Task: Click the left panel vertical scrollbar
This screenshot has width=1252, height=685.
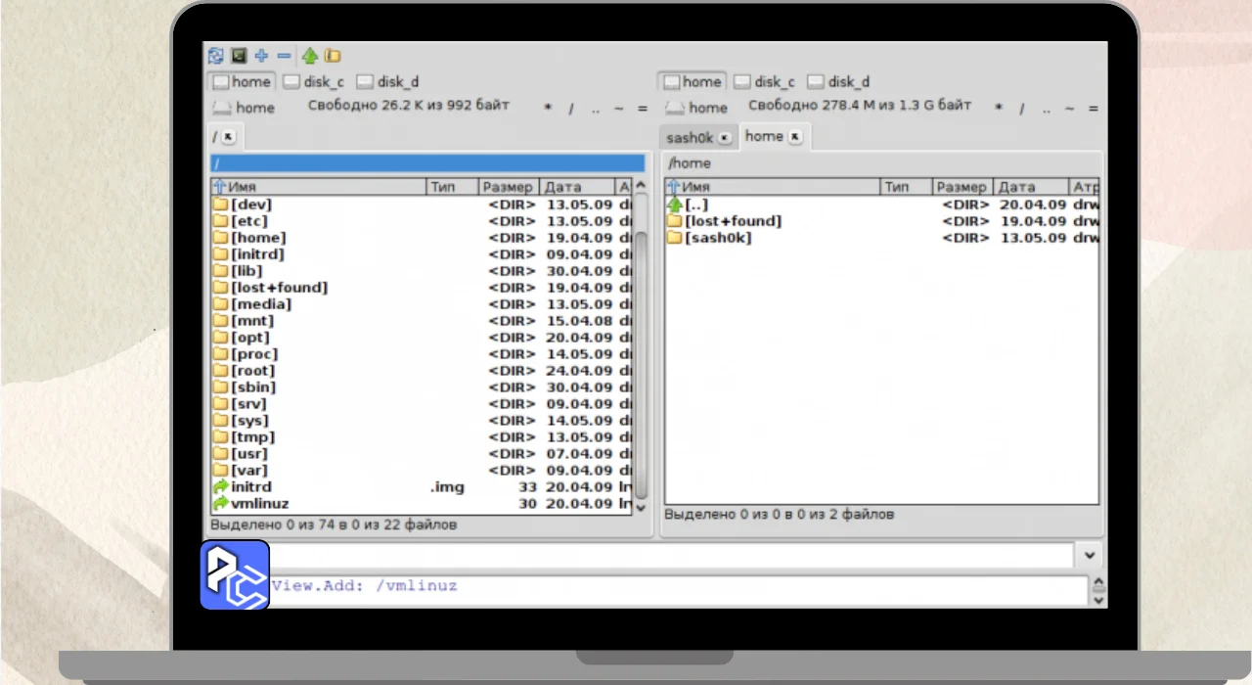Action: (641, 342)
